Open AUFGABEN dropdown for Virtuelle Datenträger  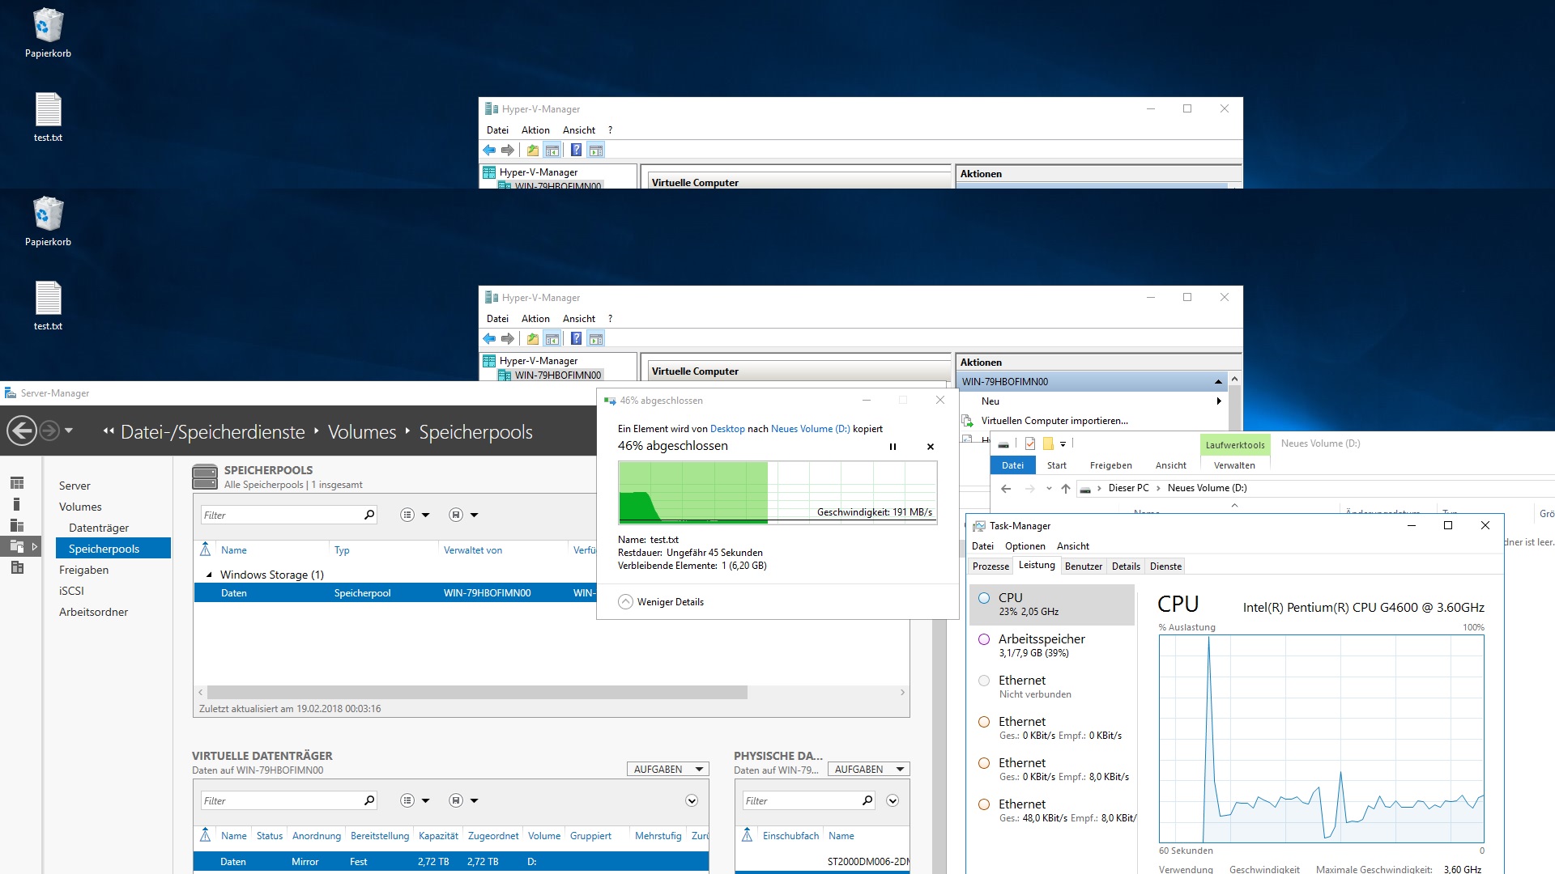667,770
